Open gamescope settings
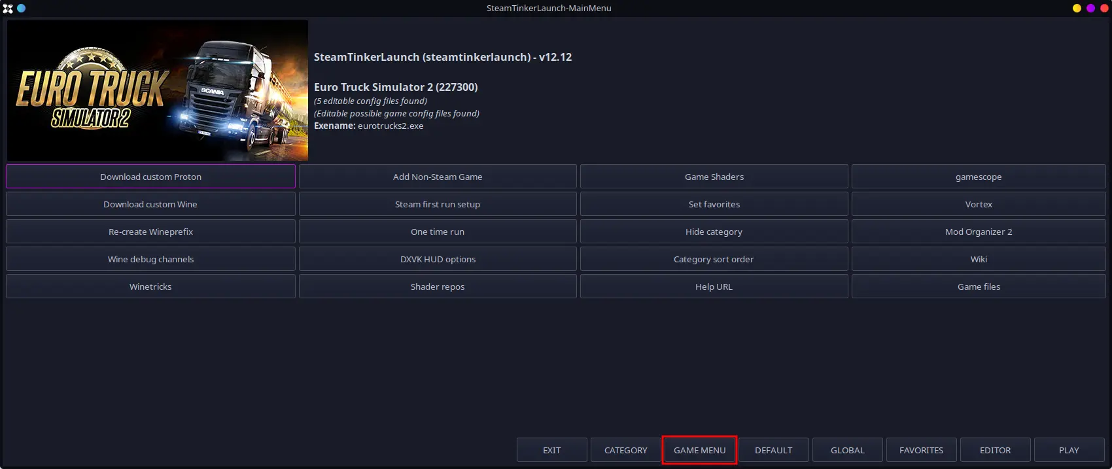The height and width of the screenshot is (469, 1112). click(x=979, y=177)
